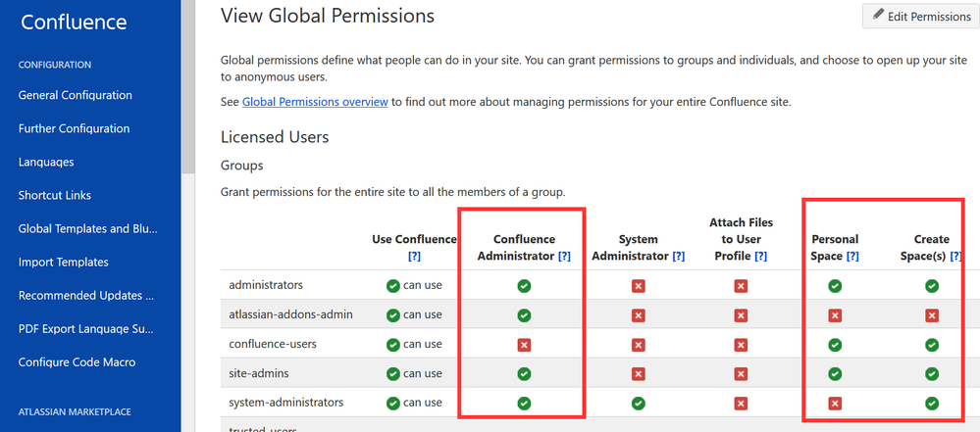The height and width of the screenshot is (432, 980).
Task: Click administrators Confluence Administrator check icon
Action: click(525, 286)
